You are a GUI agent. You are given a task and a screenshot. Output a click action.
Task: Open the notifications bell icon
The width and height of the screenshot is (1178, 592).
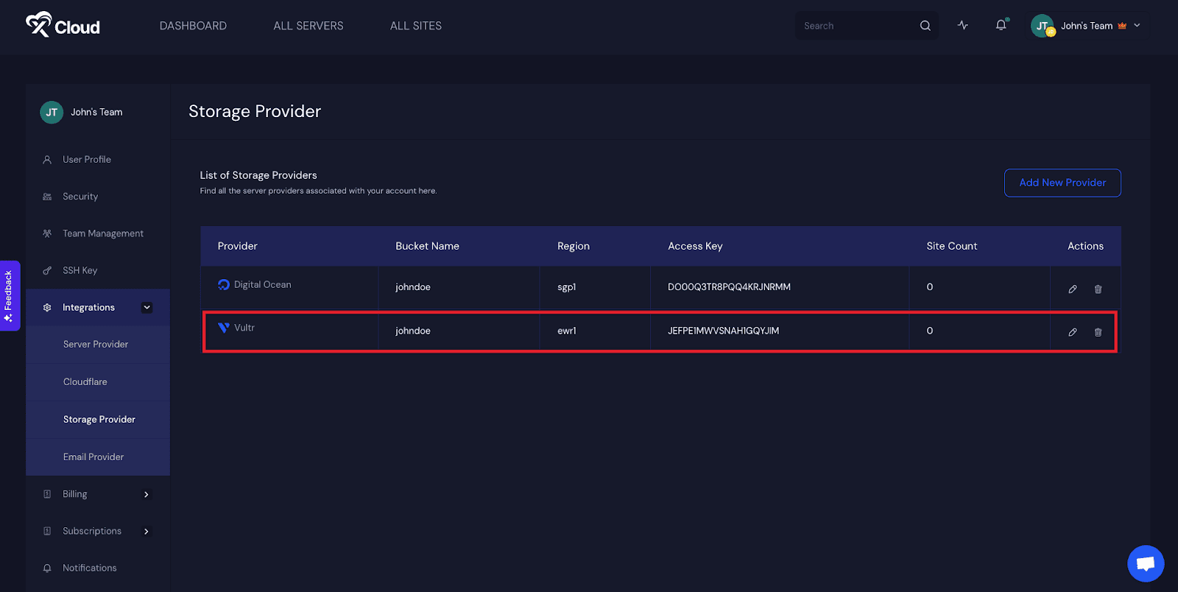[x=1001, y=26]
